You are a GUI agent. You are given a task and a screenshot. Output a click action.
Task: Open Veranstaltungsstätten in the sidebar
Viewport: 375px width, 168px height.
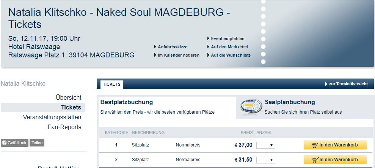(52, 117)
